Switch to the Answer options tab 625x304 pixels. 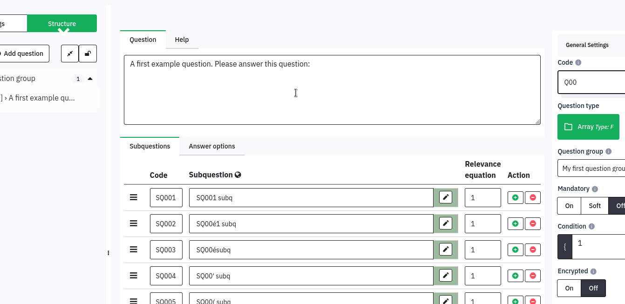click(212, 146)
